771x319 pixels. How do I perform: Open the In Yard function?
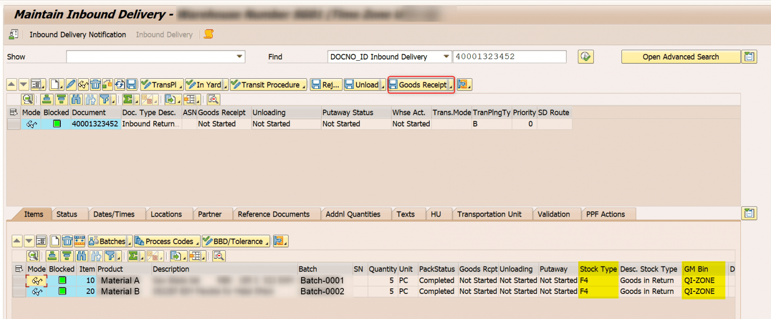tap(205, 84)
